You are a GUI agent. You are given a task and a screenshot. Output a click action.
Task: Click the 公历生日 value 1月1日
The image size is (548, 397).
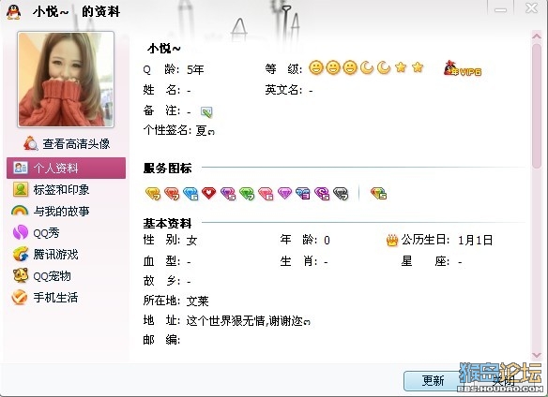[x=476, y=241]
